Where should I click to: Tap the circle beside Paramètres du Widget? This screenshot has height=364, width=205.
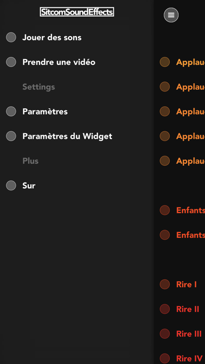[x=11, y=136]
